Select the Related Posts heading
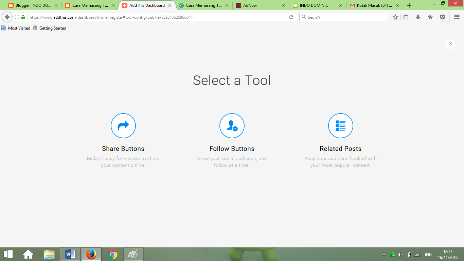The image size is (464, 261). pos(341,149)
